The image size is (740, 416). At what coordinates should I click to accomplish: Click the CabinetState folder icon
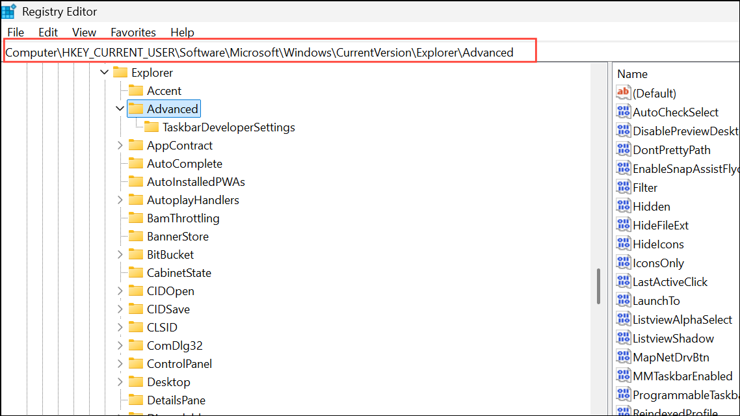[x=136, y=272]
